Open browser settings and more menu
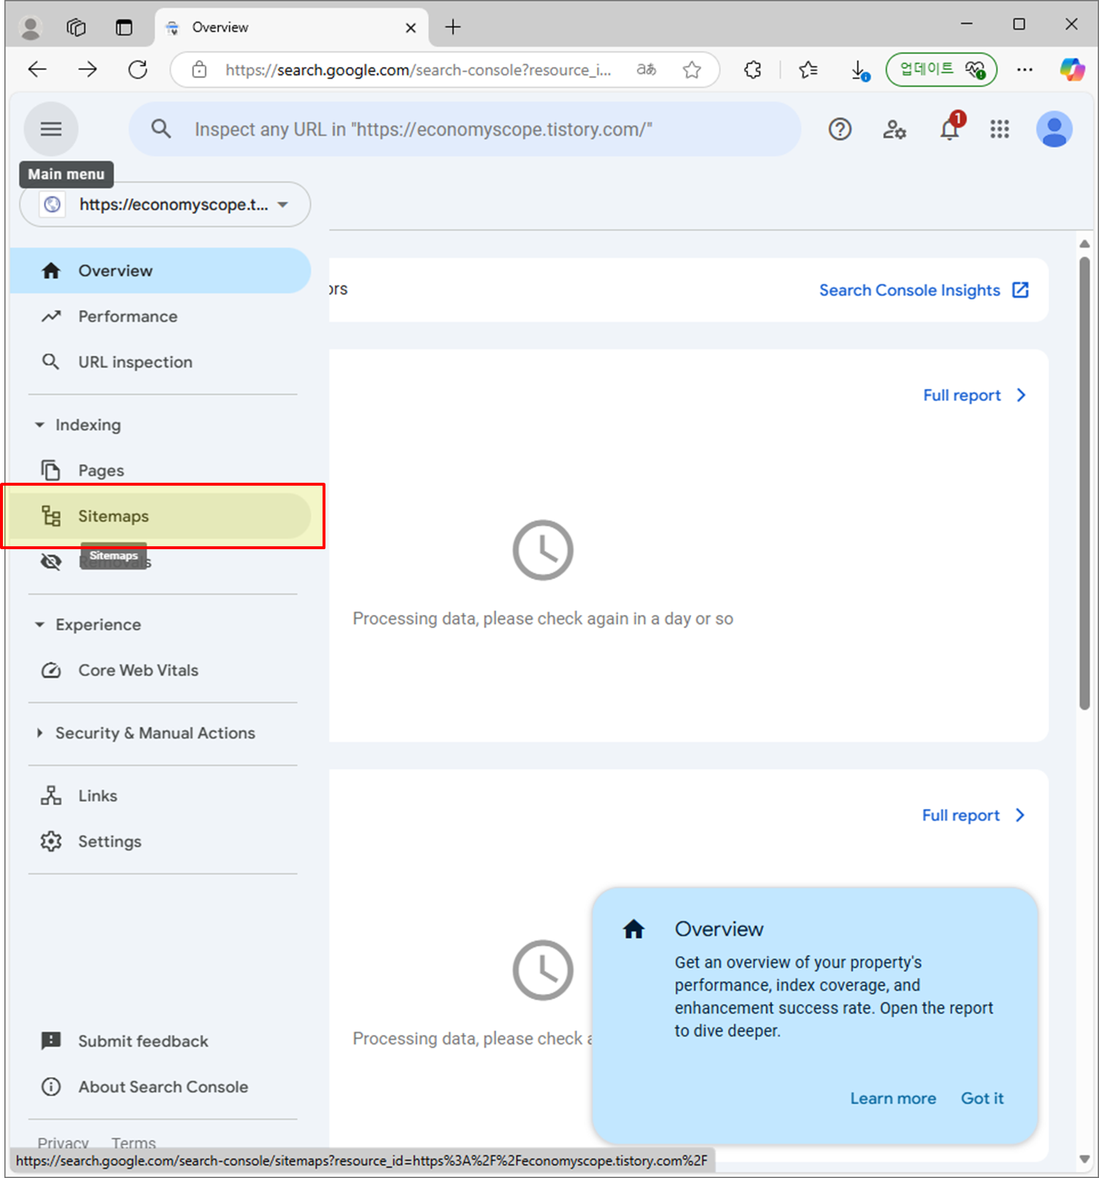This screenshot has height=1178, width=1099. (x=1025, y=69)
